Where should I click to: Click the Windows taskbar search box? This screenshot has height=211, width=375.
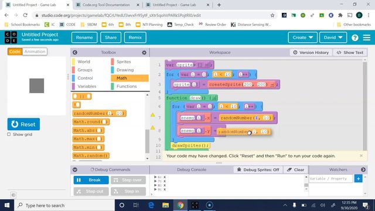point(65,205)
